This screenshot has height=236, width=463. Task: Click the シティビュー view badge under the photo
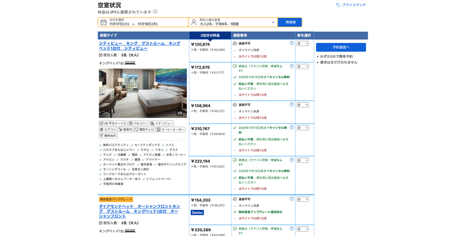tap(162, 124)
